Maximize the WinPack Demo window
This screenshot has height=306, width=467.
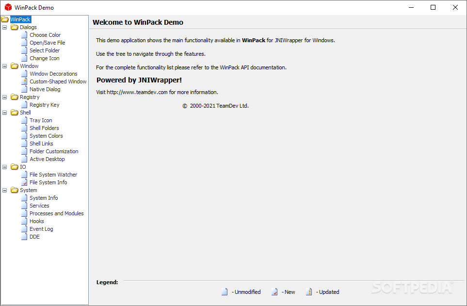(x=433, y=7)
